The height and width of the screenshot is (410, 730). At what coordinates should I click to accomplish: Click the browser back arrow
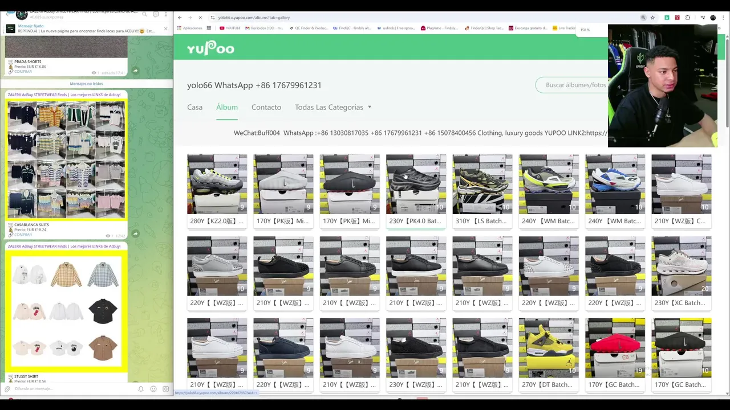tap(180, 18)
